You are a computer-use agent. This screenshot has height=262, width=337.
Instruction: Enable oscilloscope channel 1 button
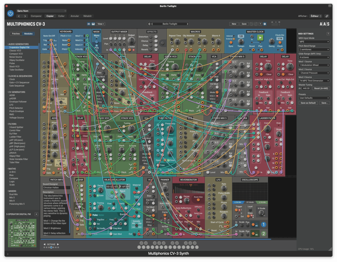263,224
